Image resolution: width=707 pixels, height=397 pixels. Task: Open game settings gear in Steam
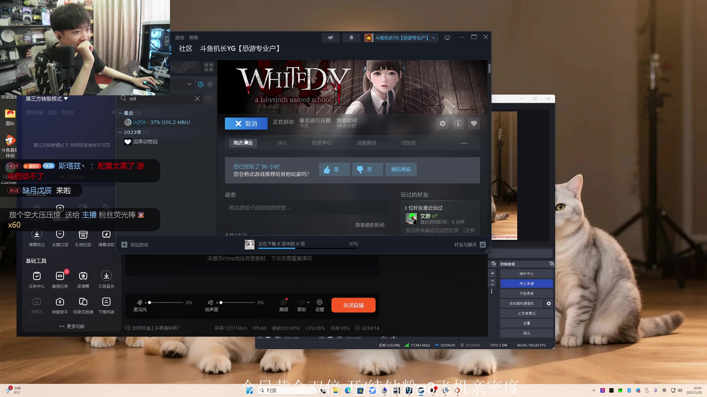click(442, 124)
